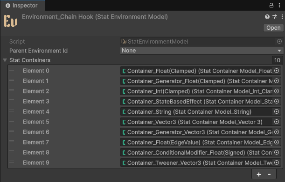Open the help reference icon
This screenshot has width=285, height=182.
click(267, 17)
